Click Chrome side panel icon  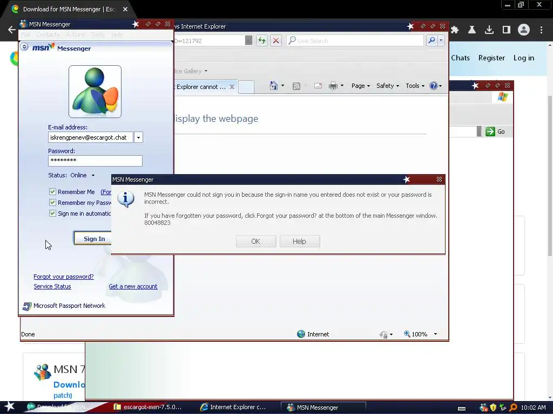click(507, 30)
